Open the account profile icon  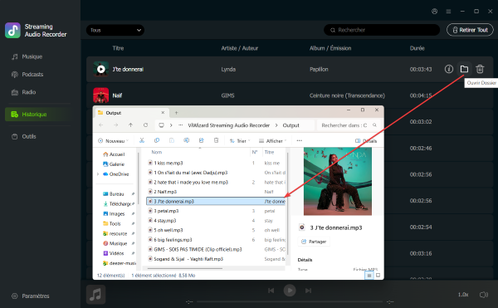(x=434, y=12)
